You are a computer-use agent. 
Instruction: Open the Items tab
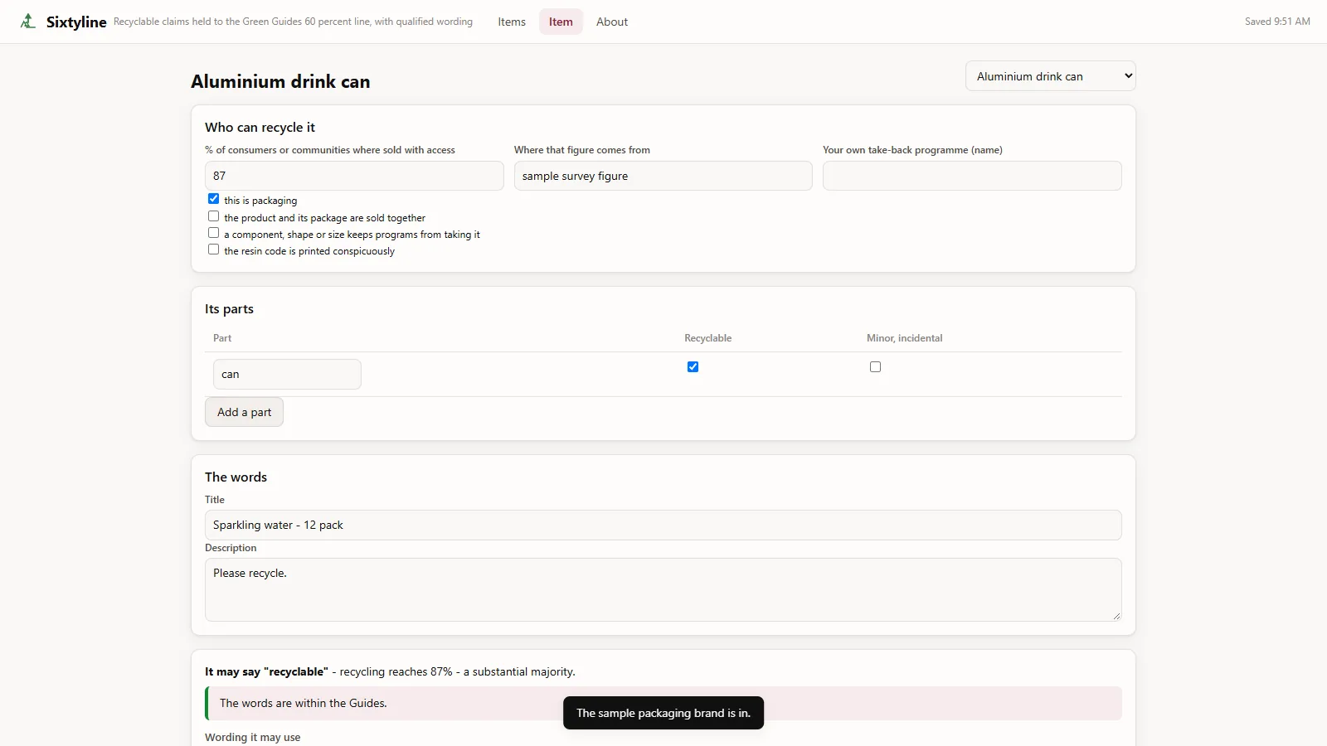coord(512,22)
